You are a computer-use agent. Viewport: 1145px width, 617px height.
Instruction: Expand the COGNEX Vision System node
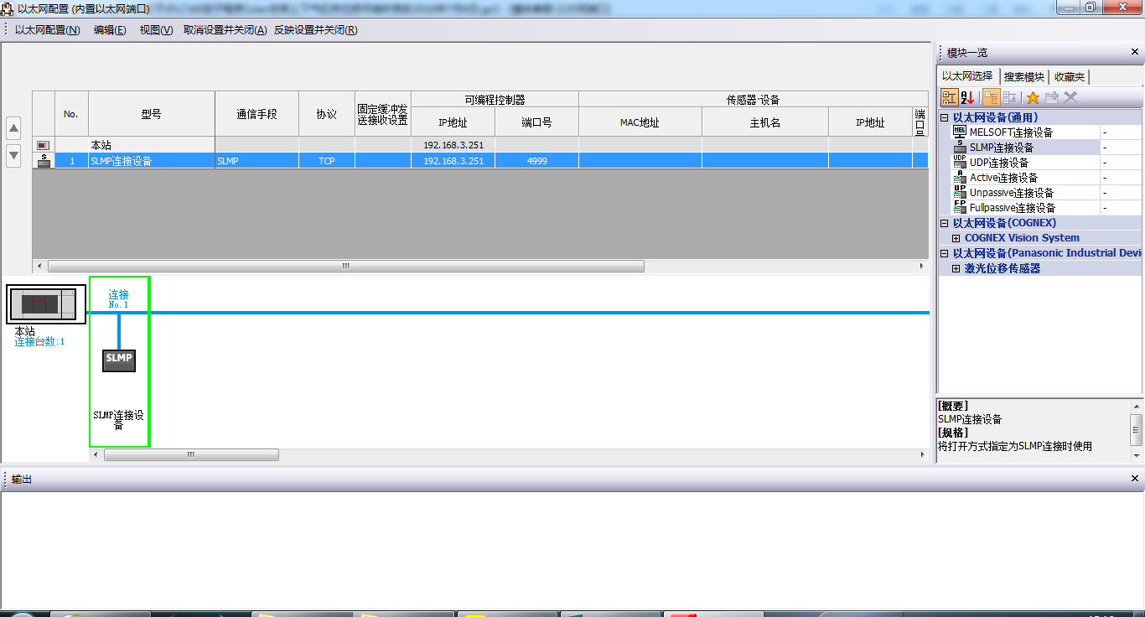pyautogui.click(x=956, y=238)
